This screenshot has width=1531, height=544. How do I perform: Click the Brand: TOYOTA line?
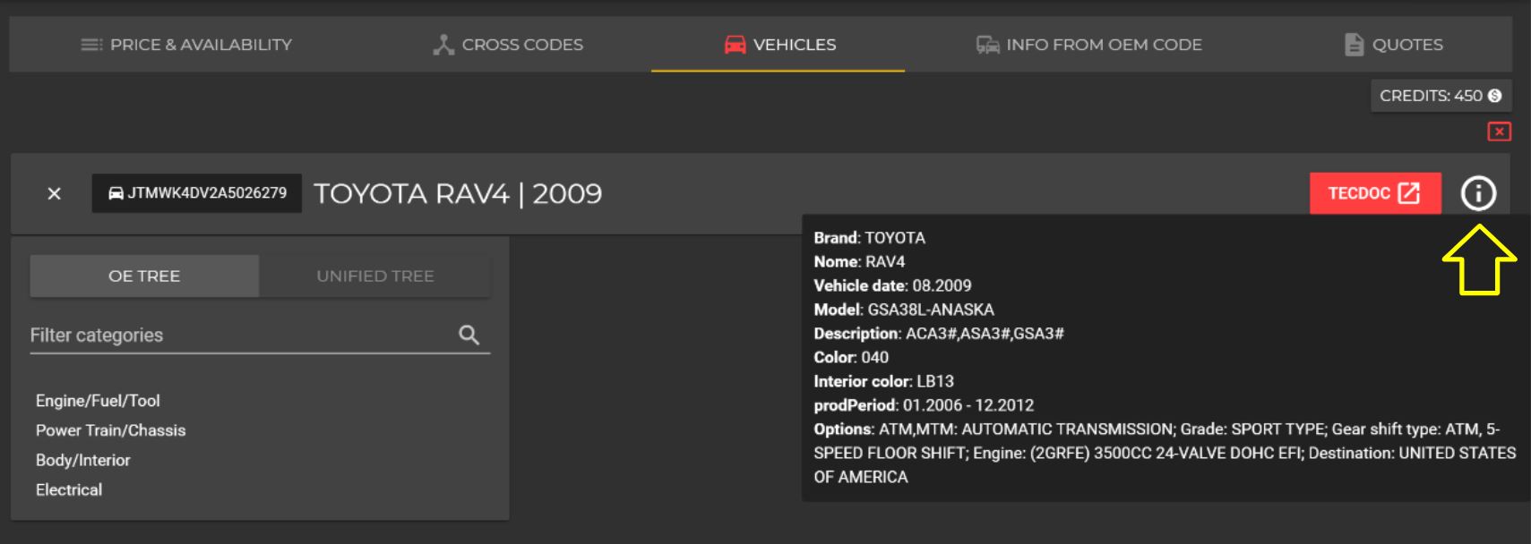(869, 238)
